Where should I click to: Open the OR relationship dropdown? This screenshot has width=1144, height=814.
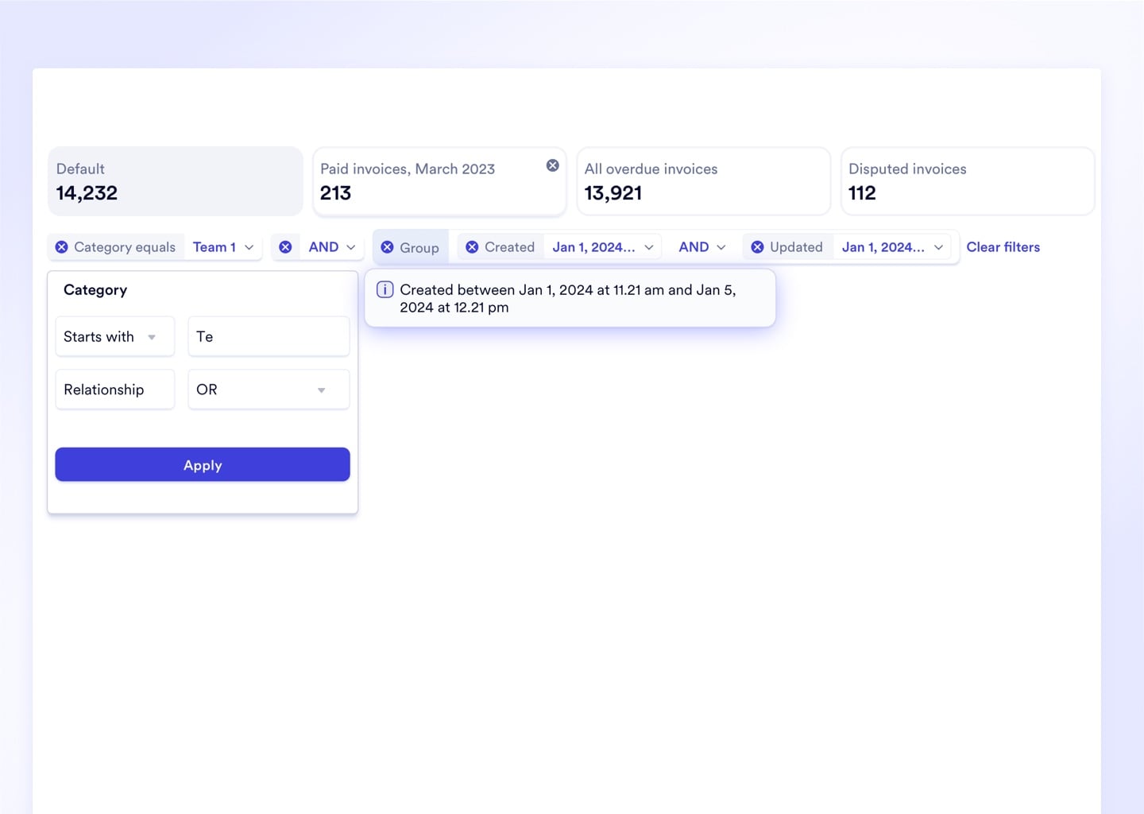point(269,390)
